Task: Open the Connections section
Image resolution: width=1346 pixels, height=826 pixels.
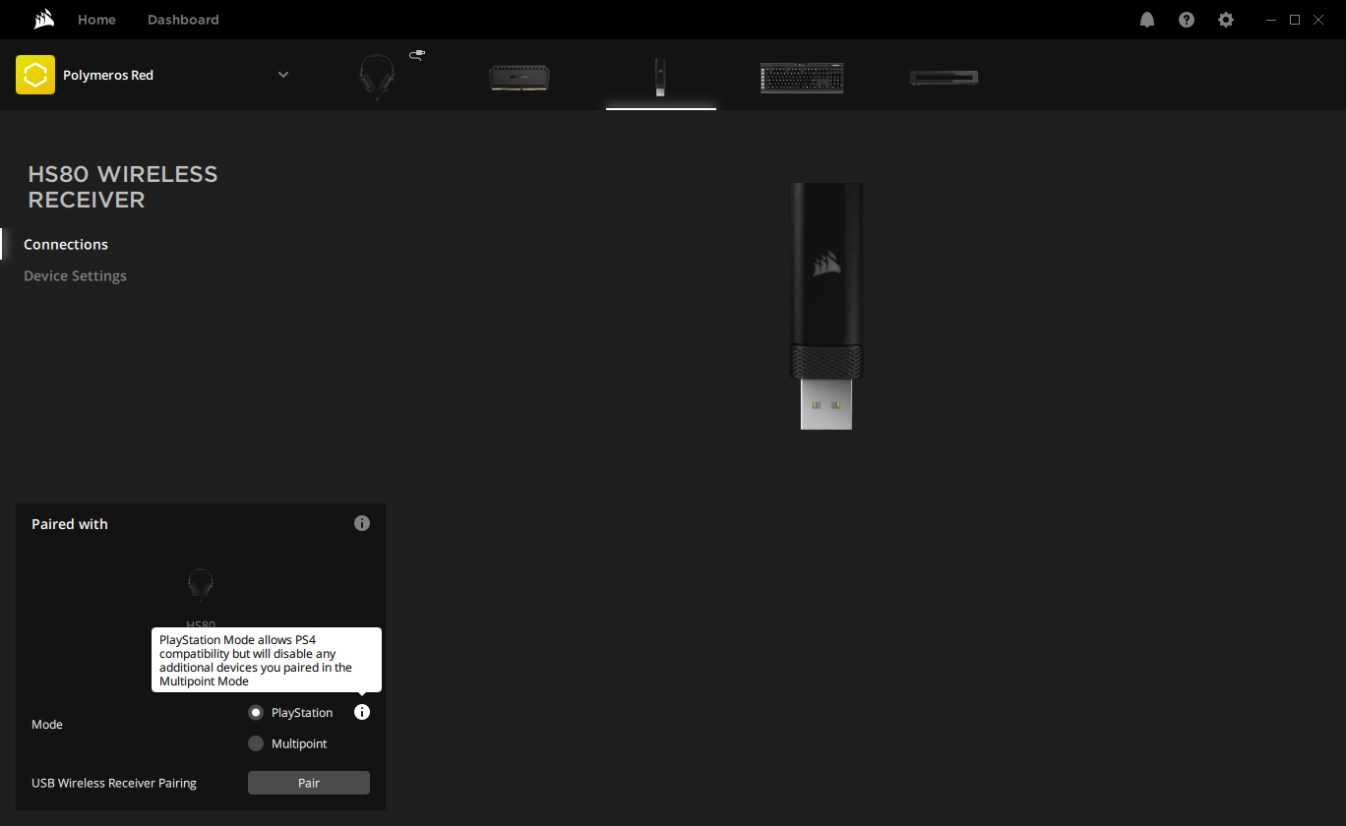Action: tap(66, 244)
